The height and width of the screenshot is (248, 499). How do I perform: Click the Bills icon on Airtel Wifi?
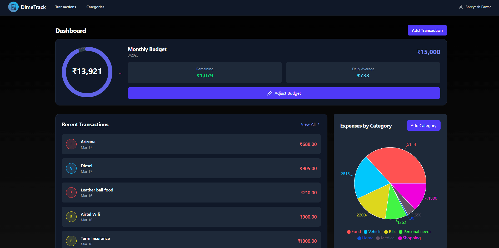tap(71, 217)
